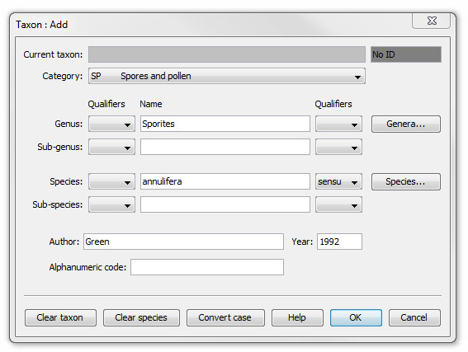Click the Clear taxon button
The width and height of the screenshot is (468, 352).
pos(60,317)
